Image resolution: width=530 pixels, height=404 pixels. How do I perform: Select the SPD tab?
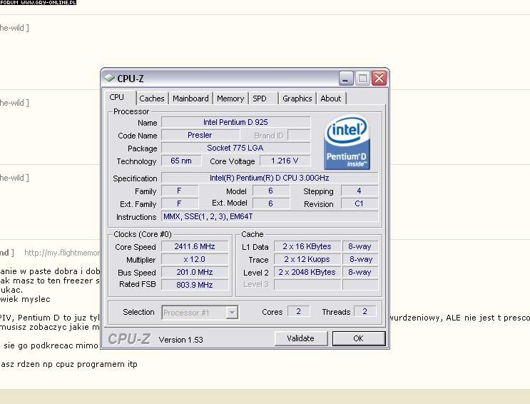coord(260,99)
